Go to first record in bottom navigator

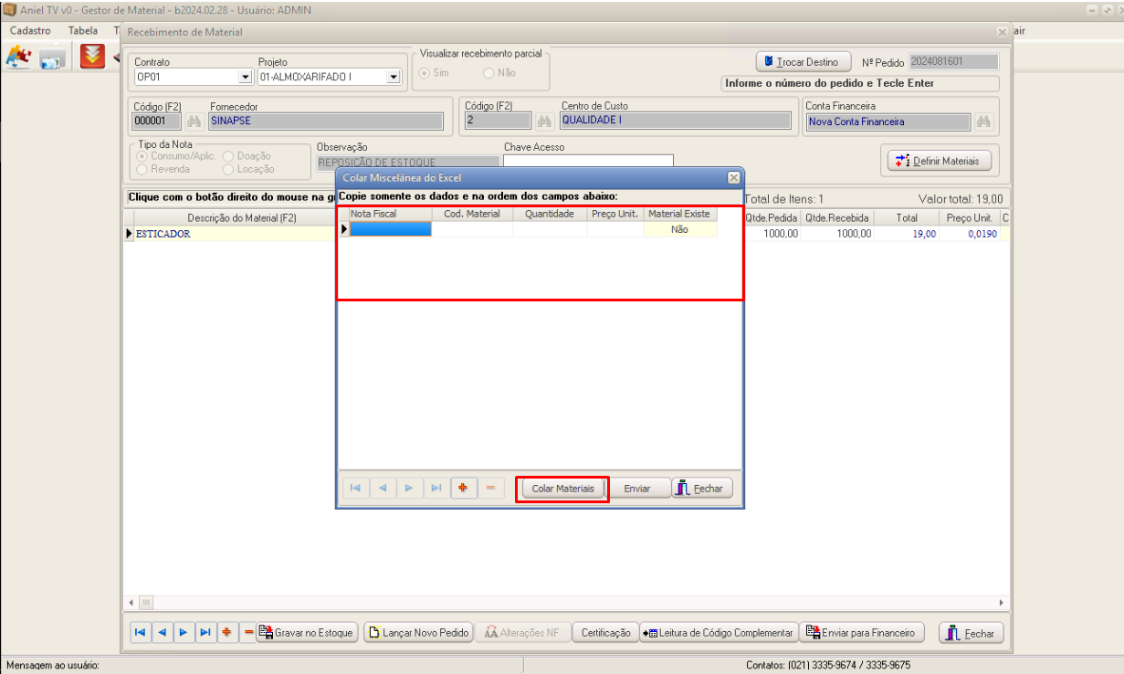140,632
